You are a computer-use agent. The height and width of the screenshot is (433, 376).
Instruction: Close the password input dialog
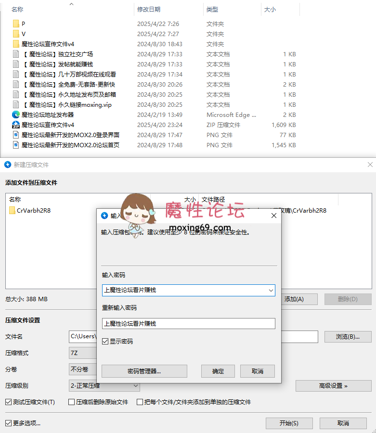[274, 216]
